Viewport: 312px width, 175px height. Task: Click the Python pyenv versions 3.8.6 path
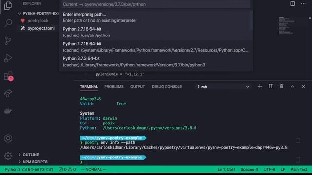pyautogui.click(x=150, y=128)
